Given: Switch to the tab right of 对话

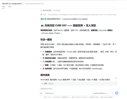Looking at the screenshot, I should pos(10,7).
